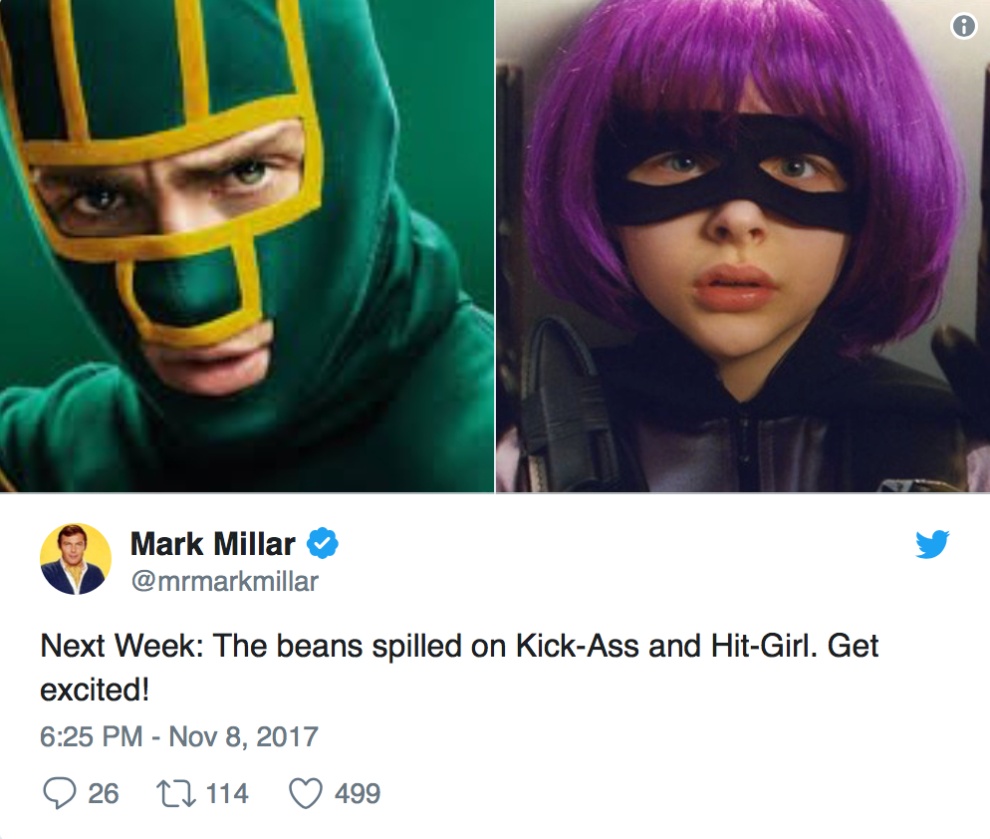
Task: Click the "Next Week" tweet text
Action: pyautogui.click(x=121, y=647)
